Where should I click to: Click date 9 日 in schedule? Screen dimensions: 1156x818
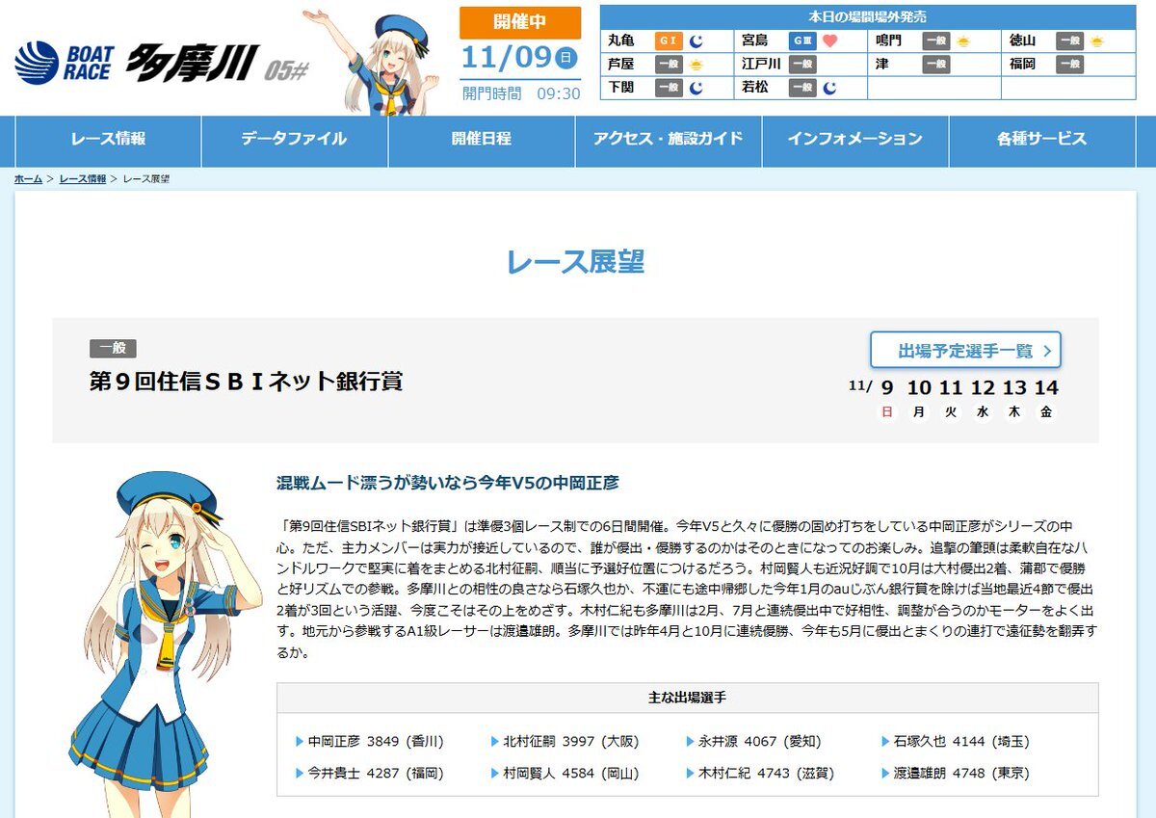886,398
